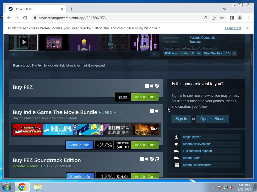The image size is (257, 192).
Task: View site security padlock info
Action: click(35, 18)
